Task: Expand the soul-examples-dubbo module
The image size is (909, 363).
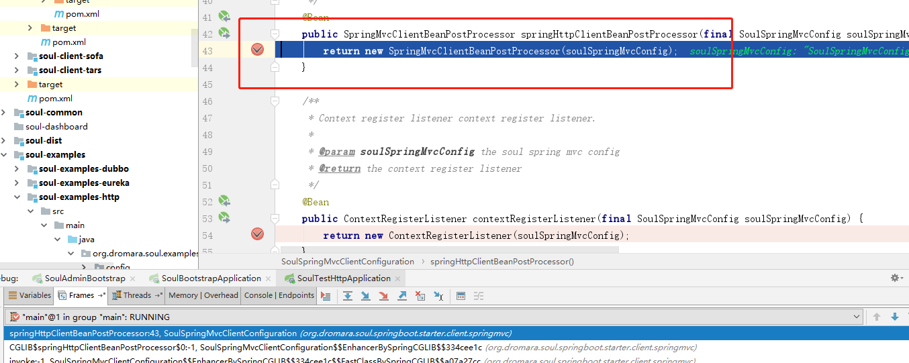Action: 17,169
